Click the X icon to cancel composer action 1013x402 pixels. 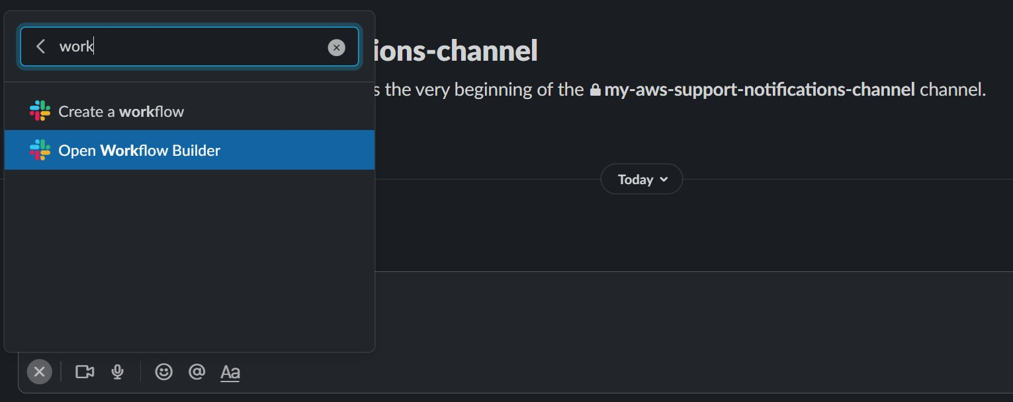tap(39, 371)
